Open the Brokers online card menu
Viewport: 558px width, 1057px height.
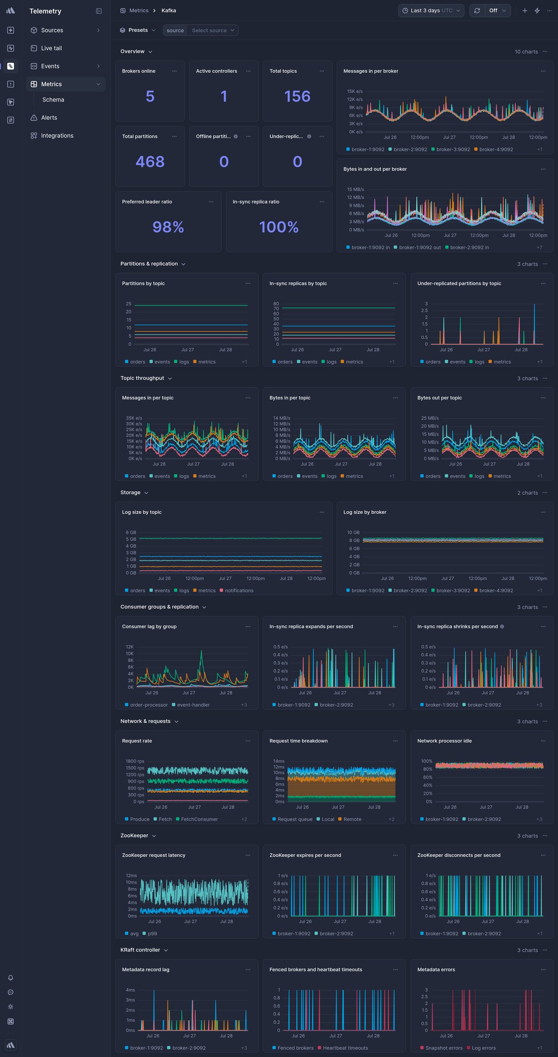coord(174,71)
